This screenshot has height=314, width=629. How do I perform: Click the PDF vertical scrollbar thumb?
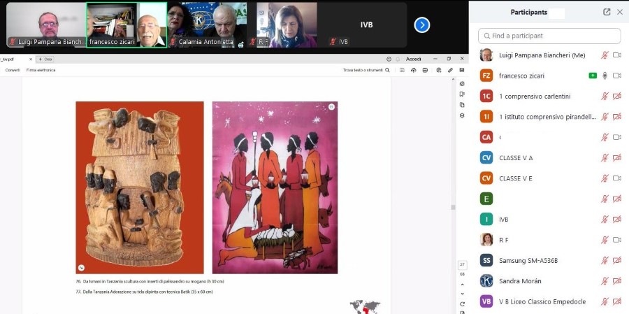coord(453,207)
